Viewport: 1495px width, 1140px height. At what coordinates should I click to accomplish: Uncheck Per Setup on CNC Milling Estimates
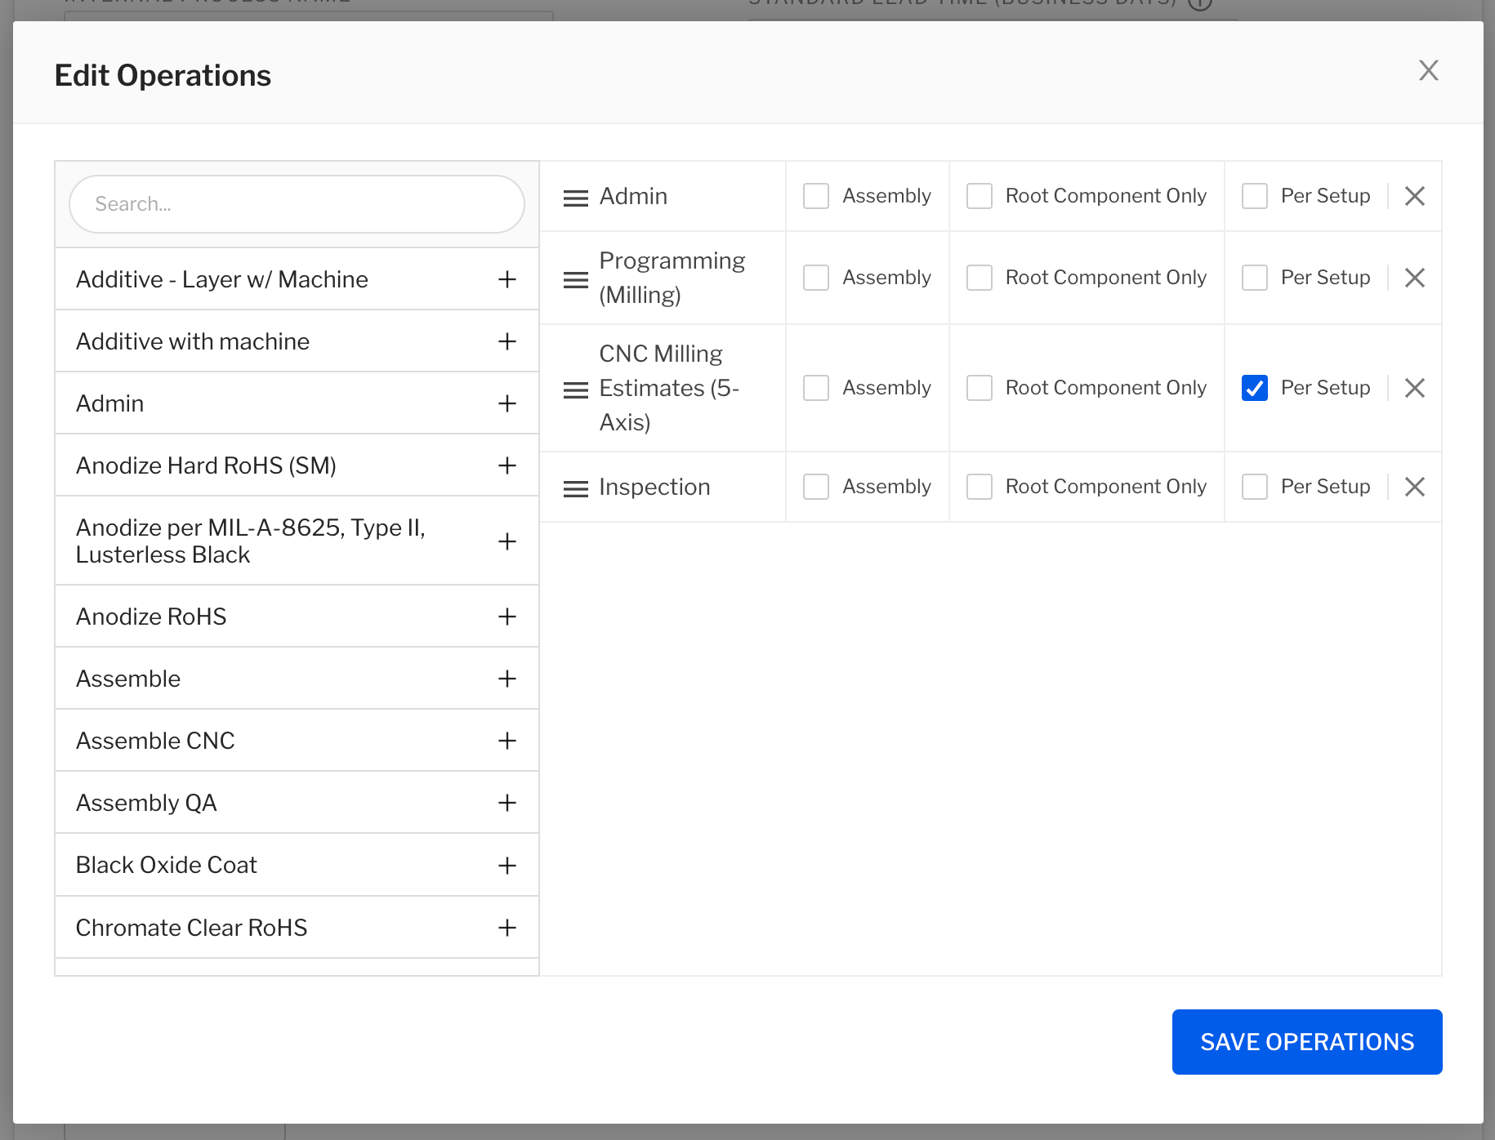(x=1254, y=388)
